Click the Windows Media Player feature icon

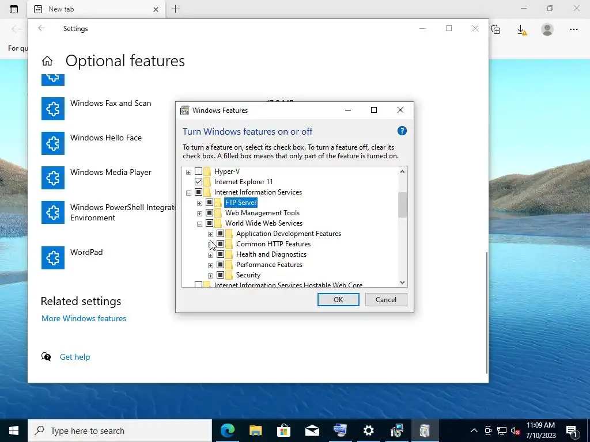[x=52, y=178]
